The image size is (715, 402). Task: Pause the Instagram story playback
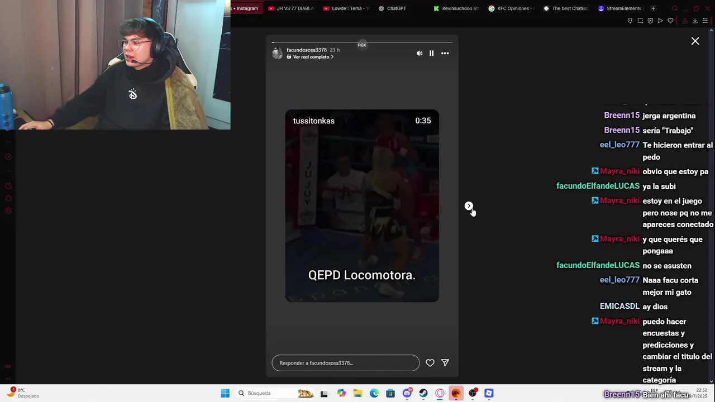click(431, 54)
